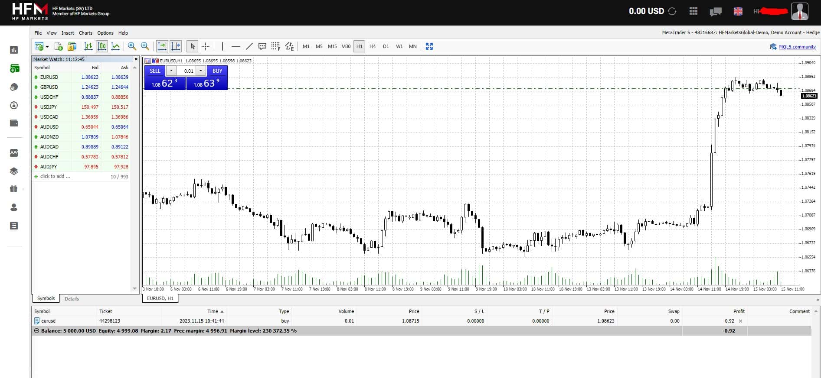Zoom out of the chart
821x378 pixels.
(x=145, y=46)
